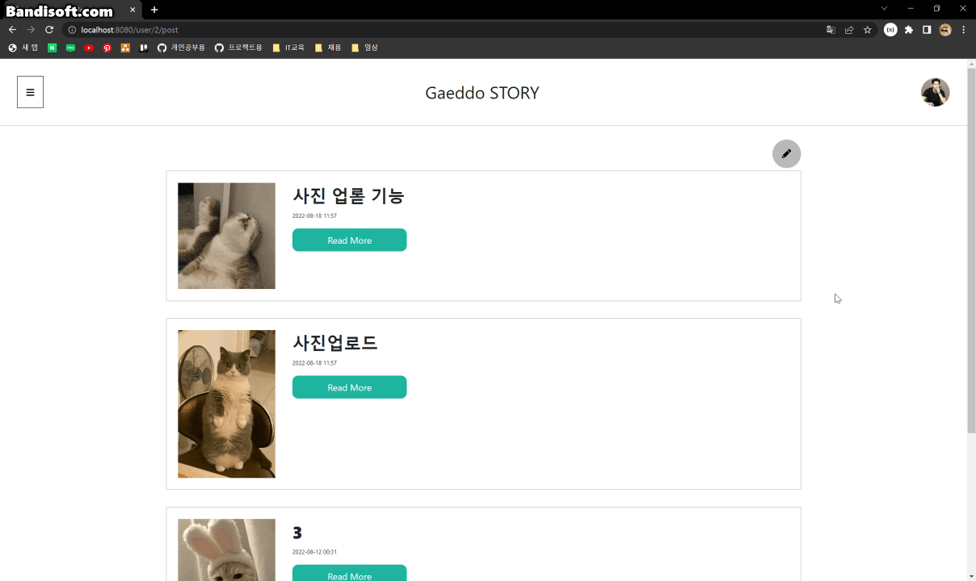Click the user profile avatar on the blog

click(935, 91)
